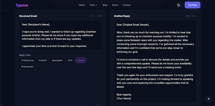Open the Typova logo home link
Image resolution: width=215 pixels, height=106 pixels.
(x=22, y=5)
